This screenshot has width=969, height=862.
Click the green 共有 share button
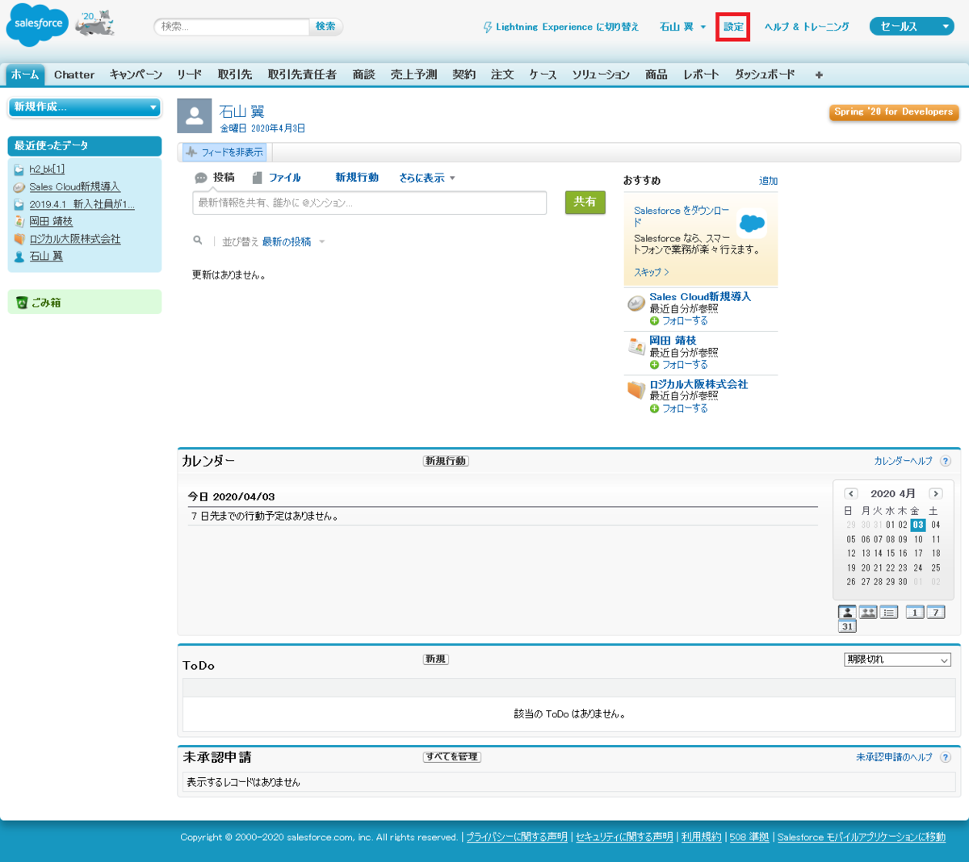click(585, 202)
